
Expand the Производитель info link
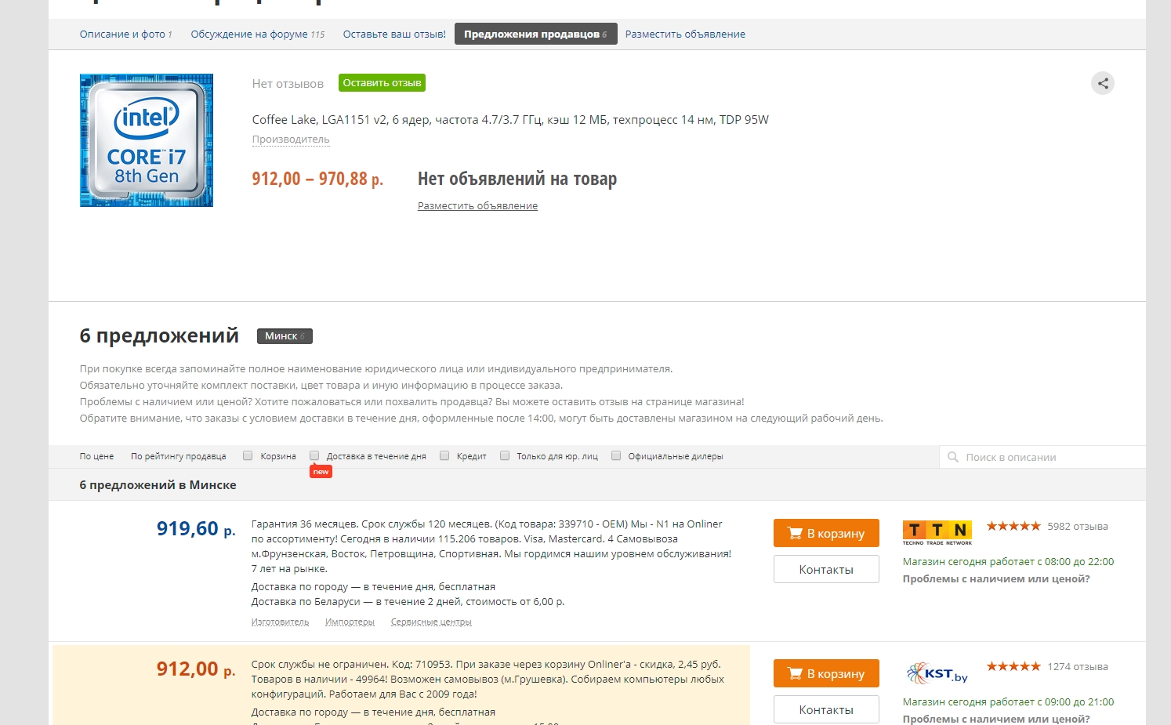291,140
